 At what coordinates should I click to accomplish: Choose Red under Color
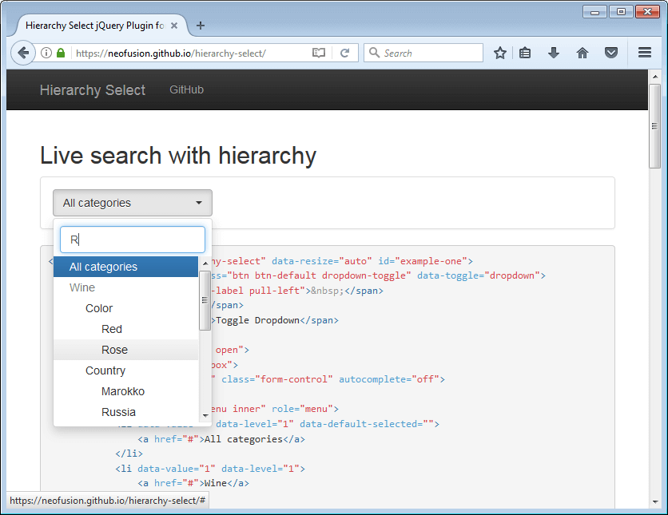112,329
